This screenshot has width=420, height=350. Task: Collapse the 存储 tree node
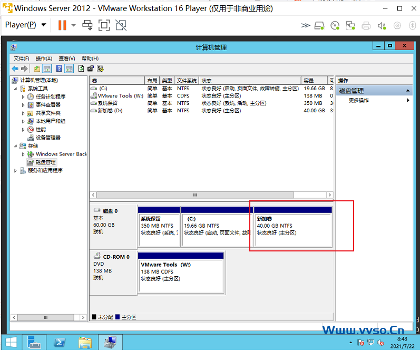15,146
